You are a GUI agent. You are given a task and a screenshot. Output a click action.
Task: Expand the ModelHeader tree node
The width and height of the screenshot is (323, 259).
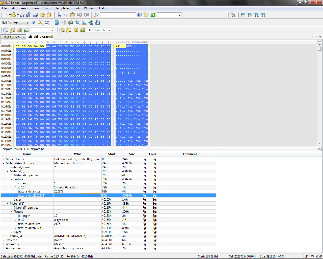point(4,159)
